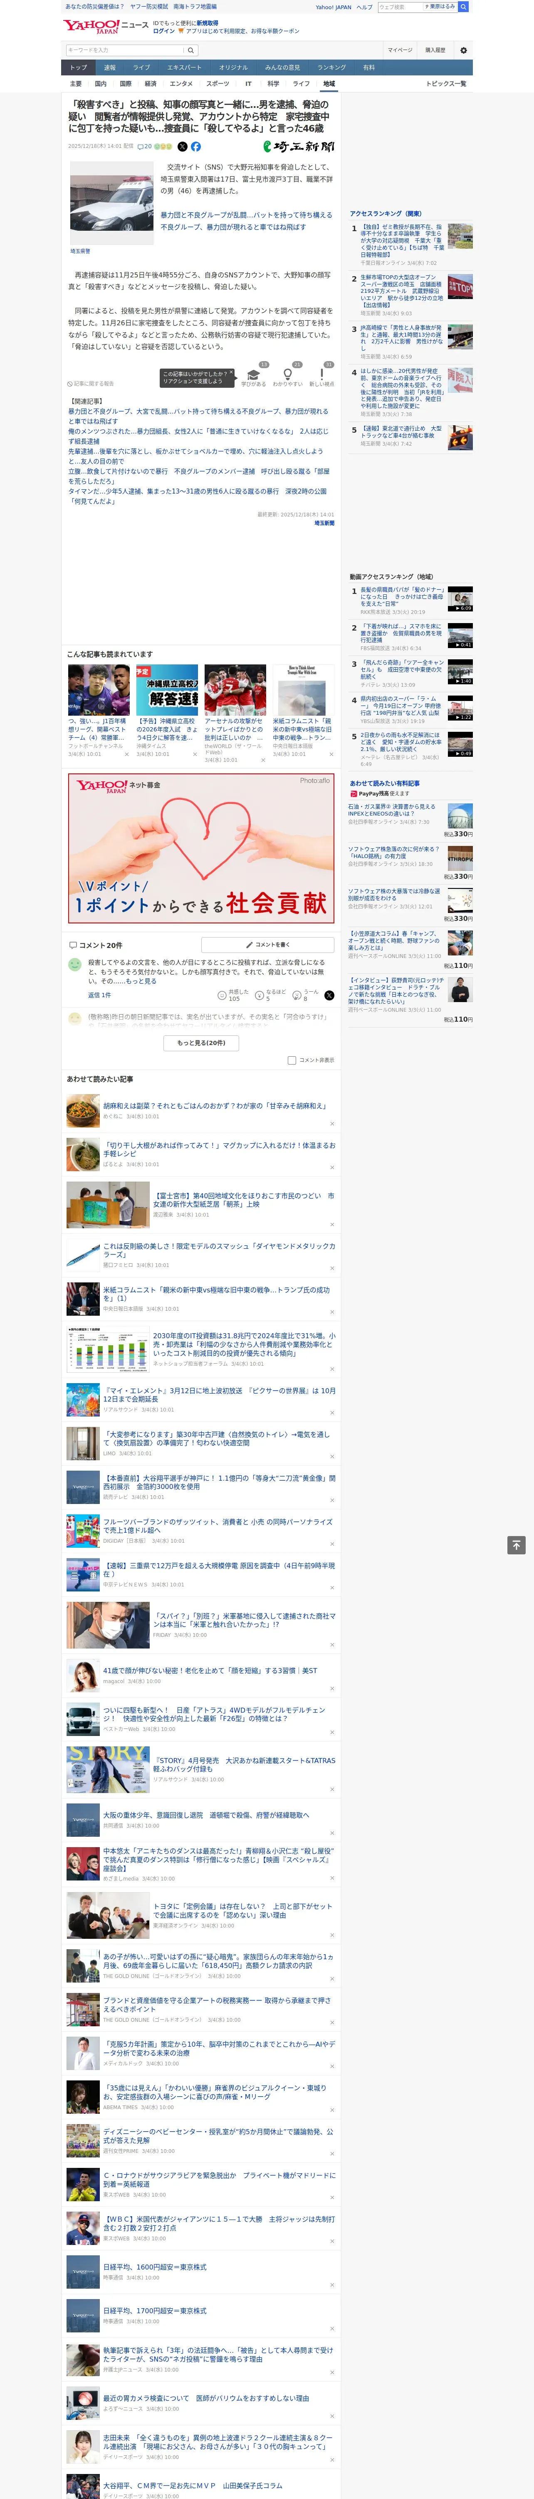Screen dimensions: 534x2499
Task: Open the Yahoo! JAPAN News logo
Action: (106, 26)
